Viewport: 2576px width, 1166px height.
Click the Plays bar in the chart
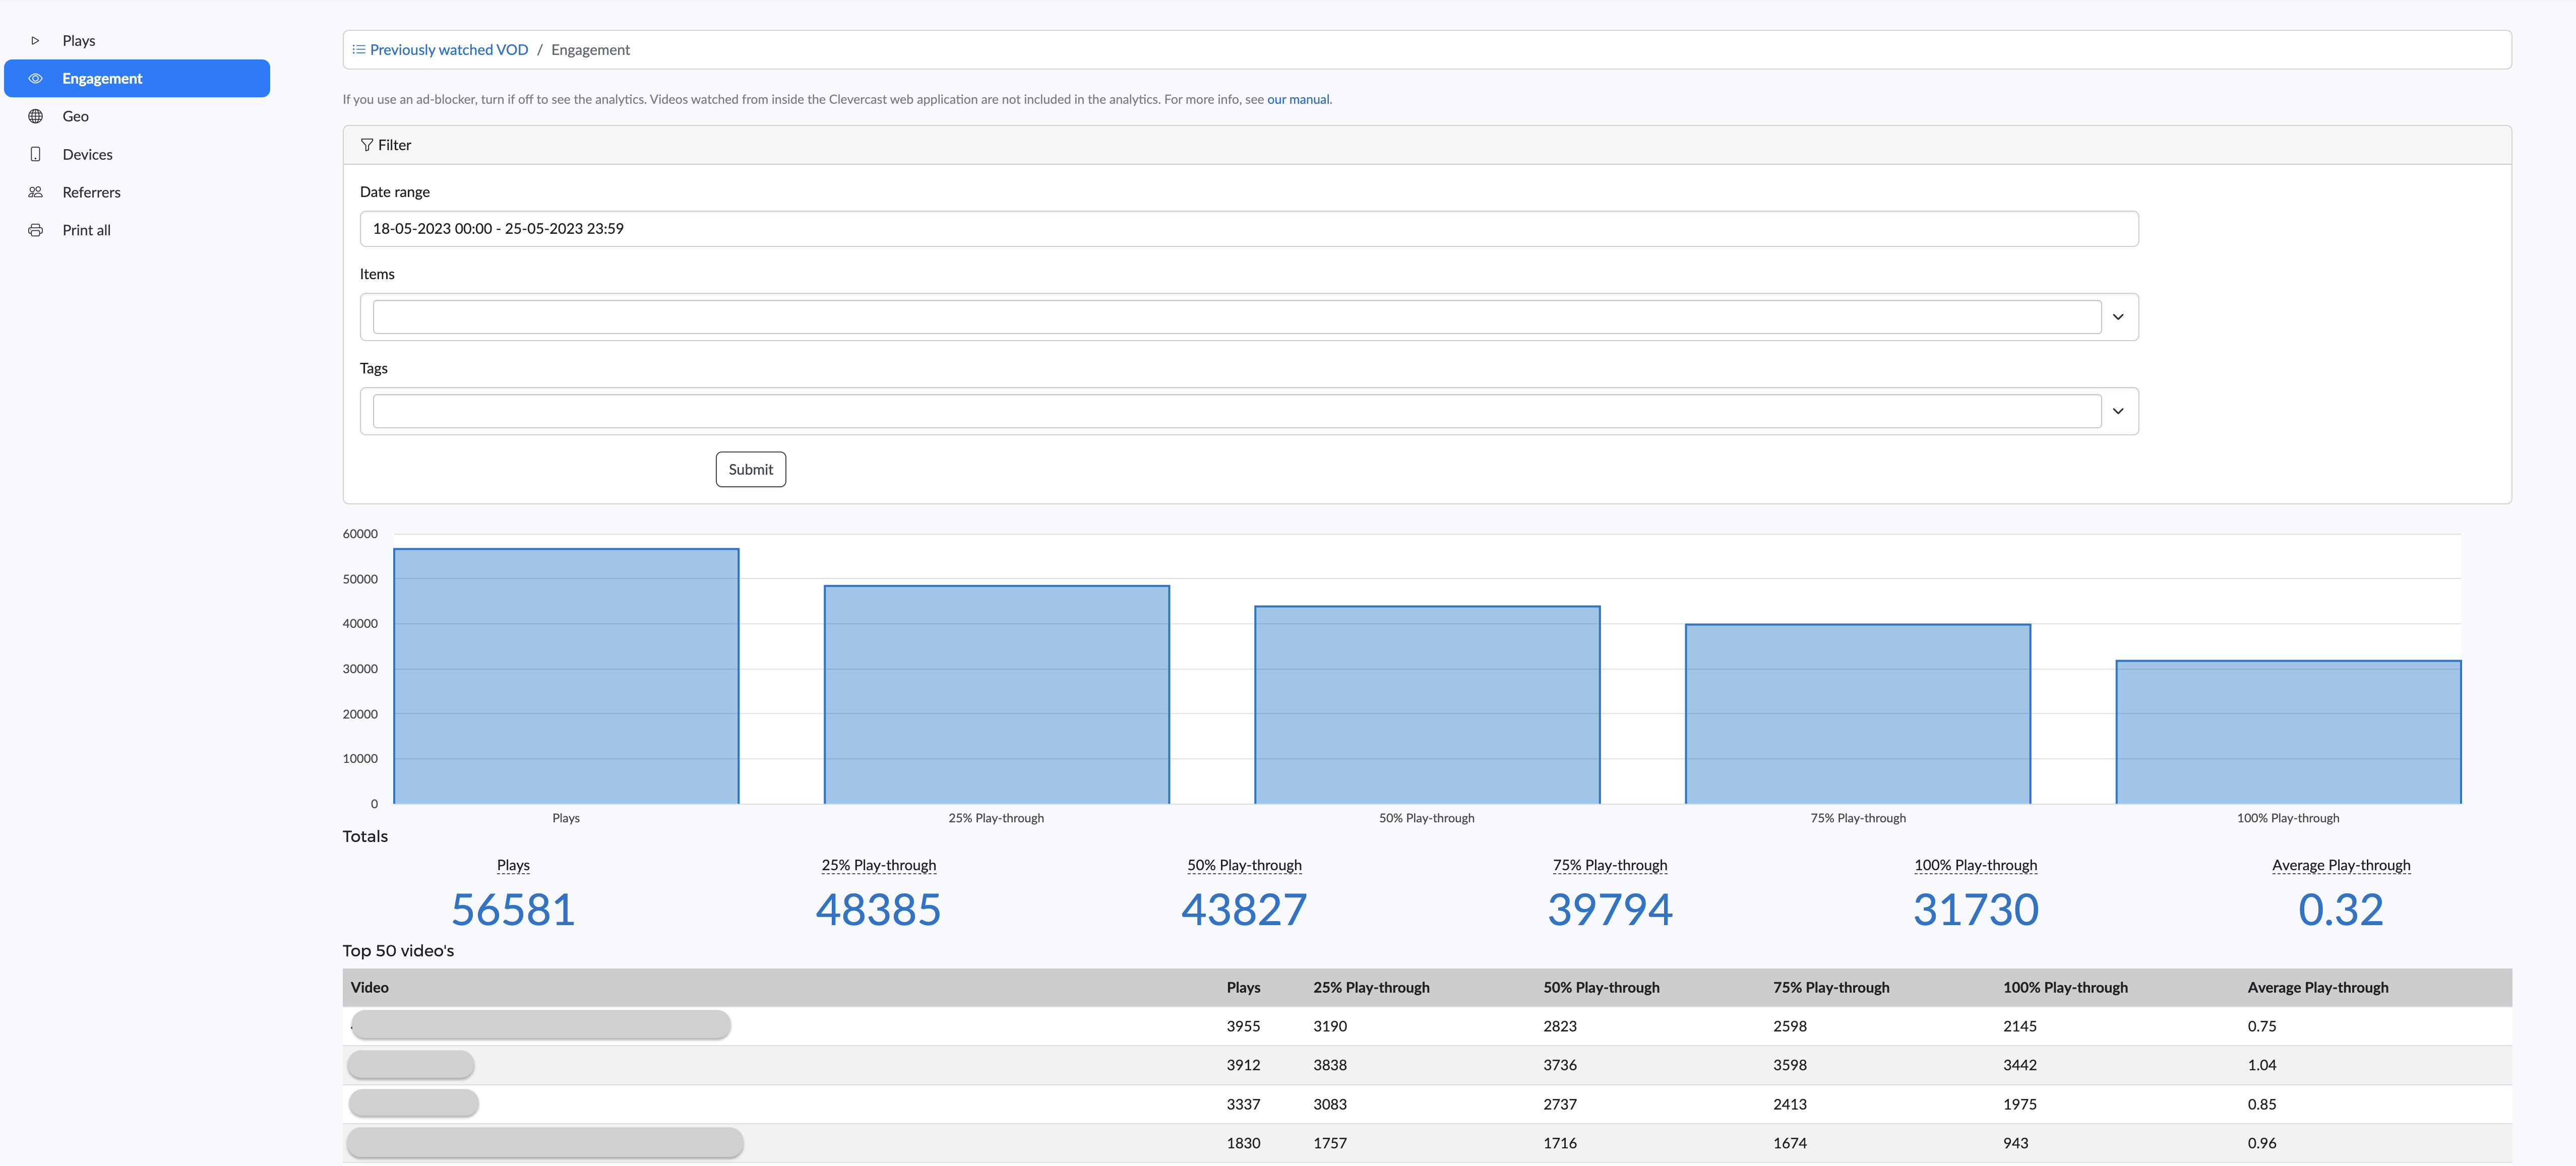point(566,676)
